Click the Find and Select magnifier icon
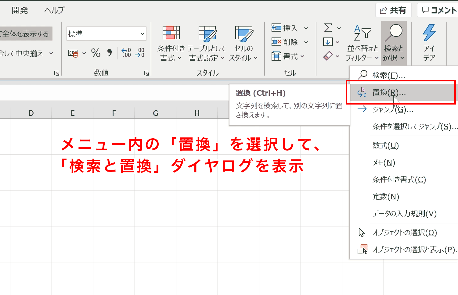This screenshot has width=458, height=295. 394,33
